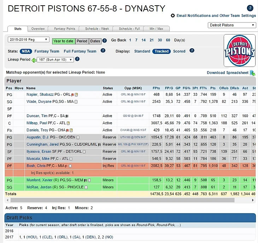The image size is (258, 243).
Task: Click the Download Spreadsheet icon
Action: tap(252, 73)
